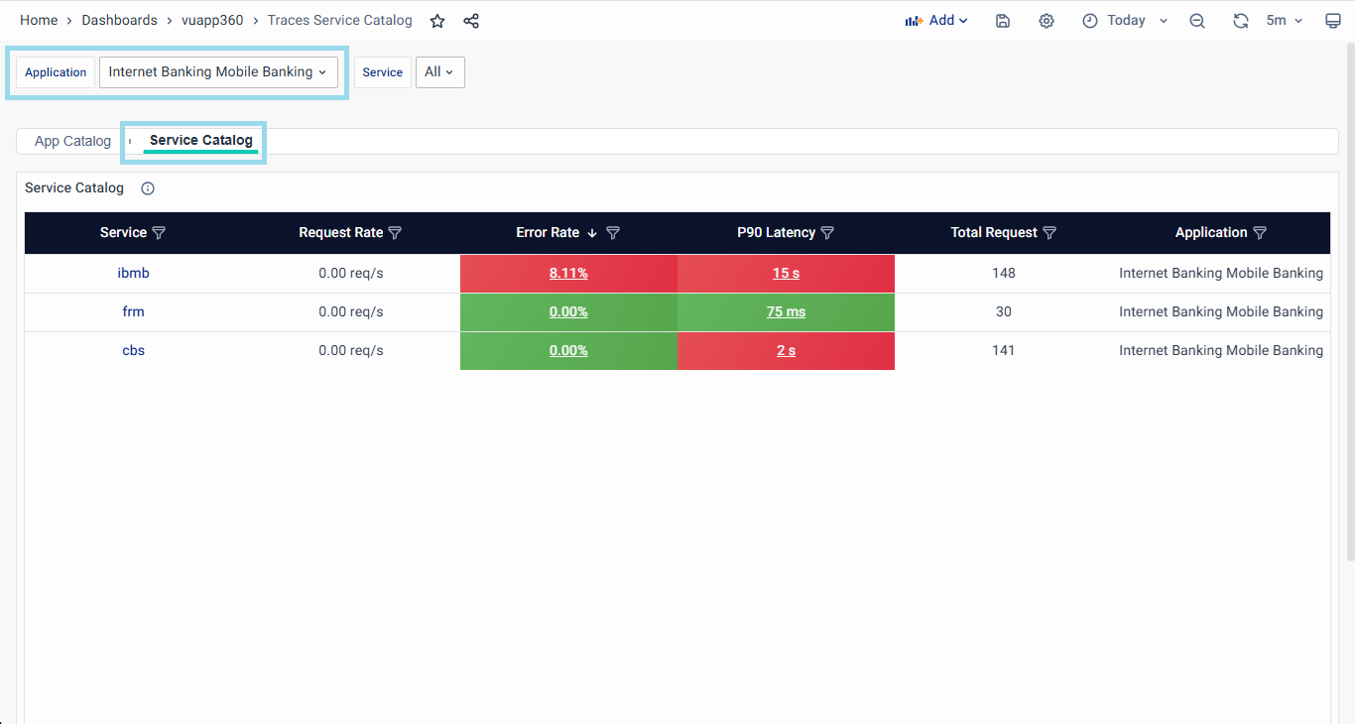This screenshot has width=1355, height=724.
Task: Star this dashboard as favorite
Action: coord(437,21)
